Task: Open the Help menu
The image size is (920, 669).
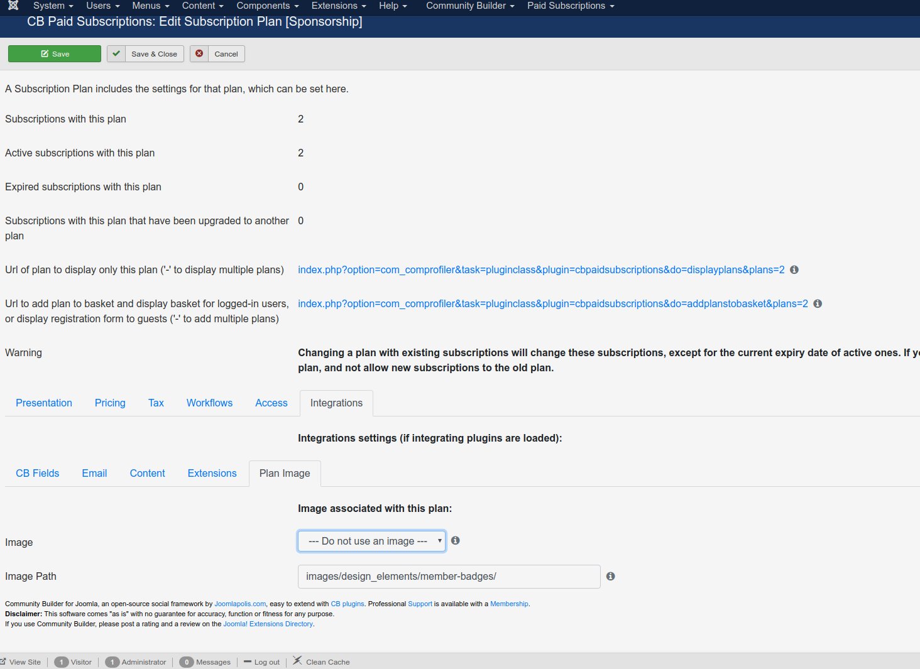Action: click(x=393, y=6)
